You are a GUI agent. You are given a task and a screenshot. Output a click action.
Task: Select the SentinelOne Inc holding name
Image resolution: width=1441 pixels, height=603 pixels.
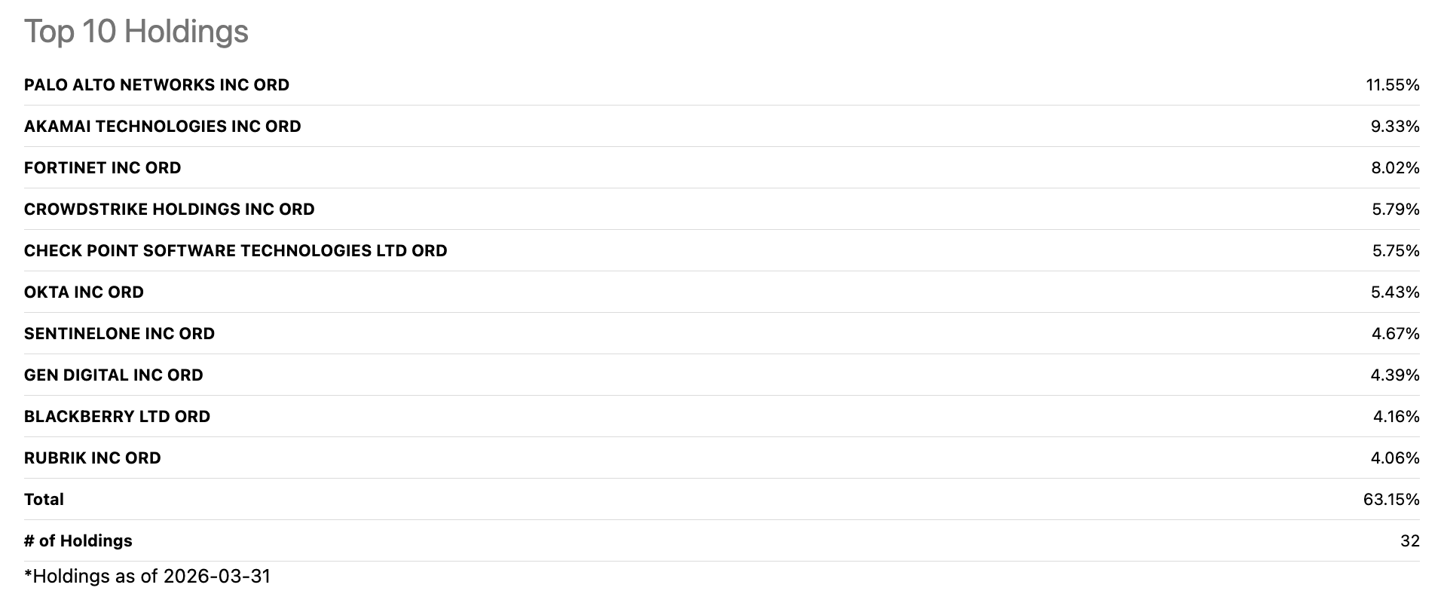120,334
